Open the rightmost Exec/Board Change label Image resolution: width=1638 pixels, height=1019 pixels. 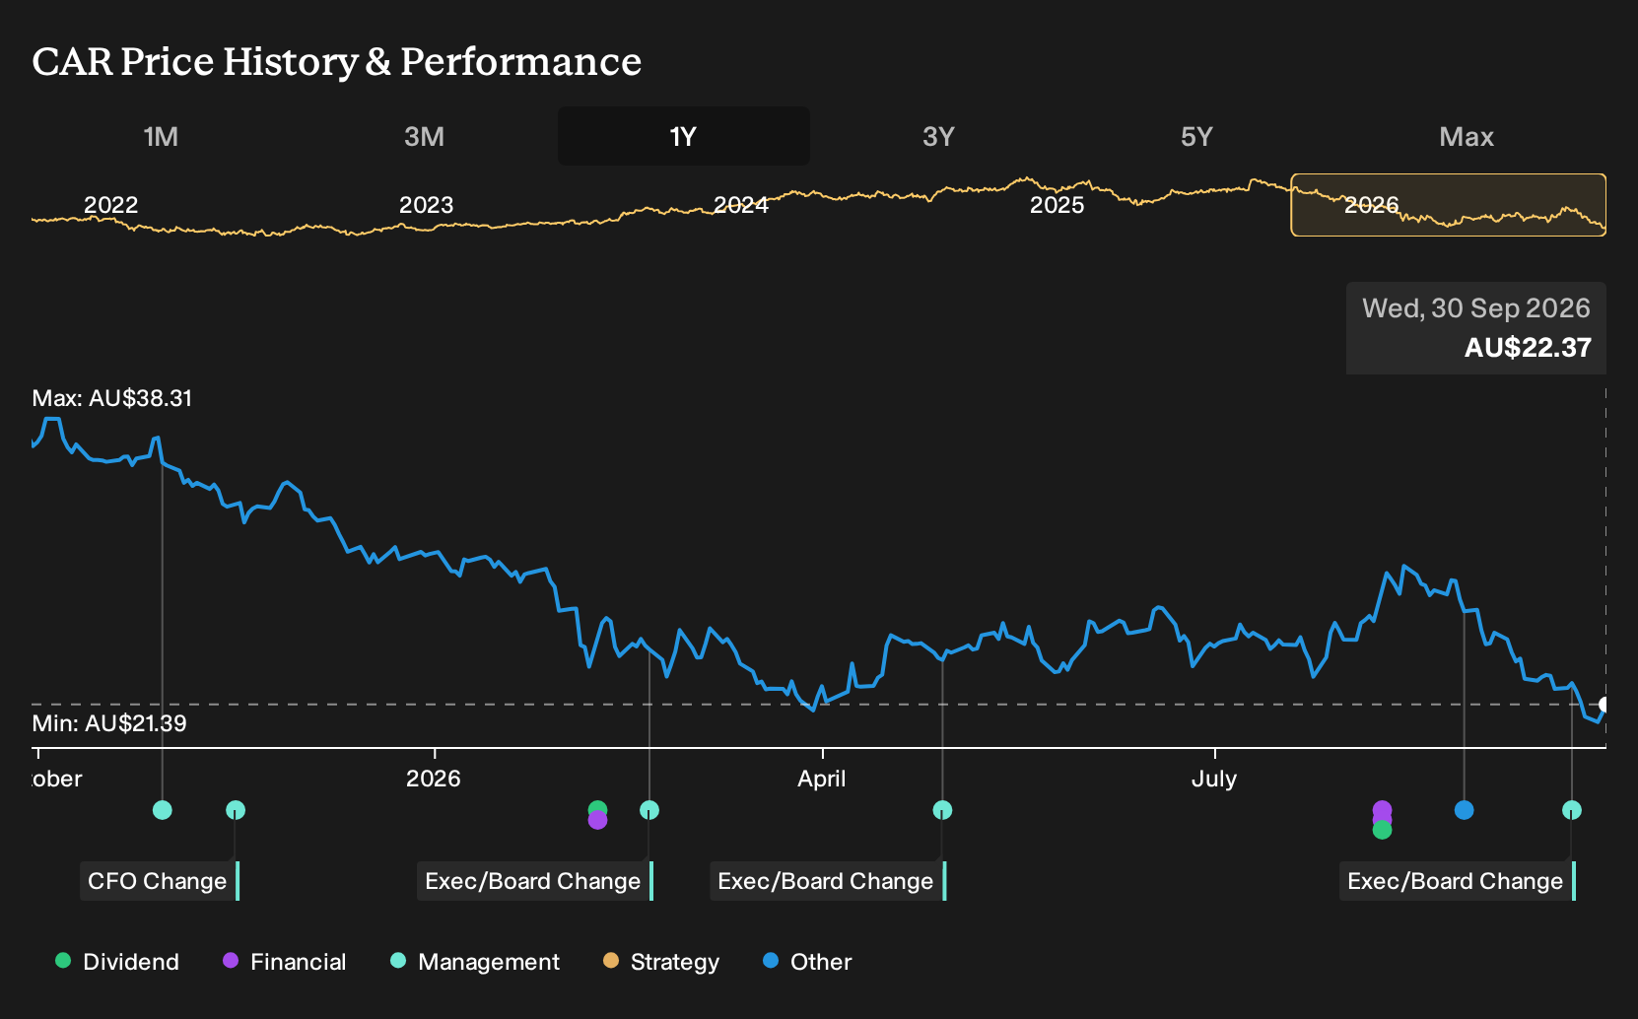(1456, 881)
